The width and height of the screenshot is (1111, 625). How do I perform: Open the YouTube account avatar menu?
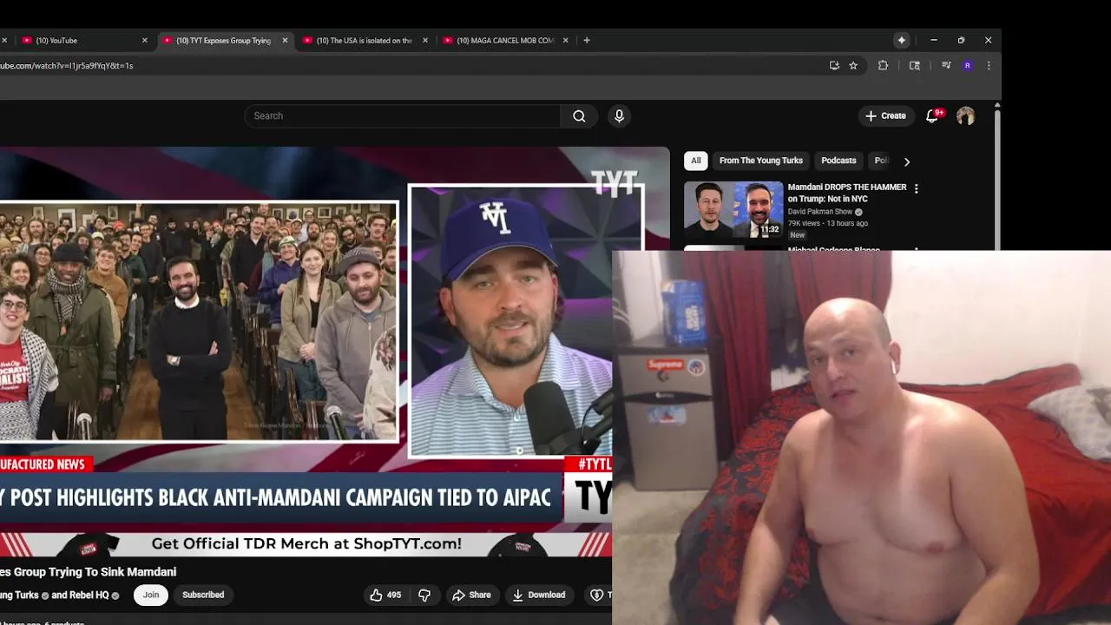tap(965, 115)
